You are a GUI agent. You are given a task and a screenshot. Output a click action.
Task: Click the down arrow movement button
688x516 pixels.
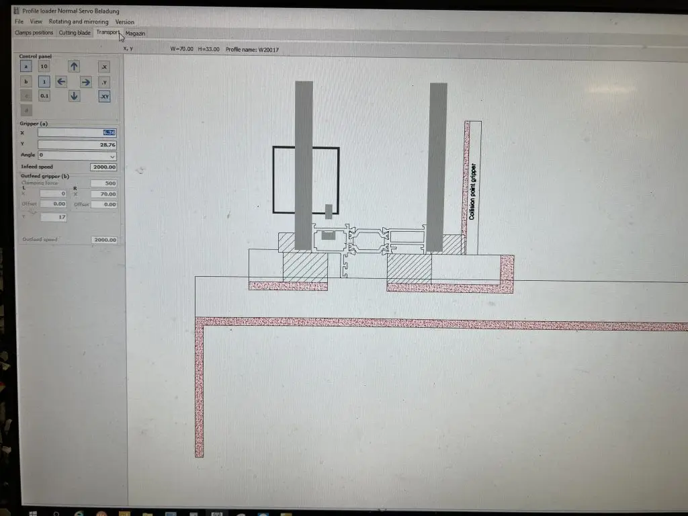tap(74, 96)
